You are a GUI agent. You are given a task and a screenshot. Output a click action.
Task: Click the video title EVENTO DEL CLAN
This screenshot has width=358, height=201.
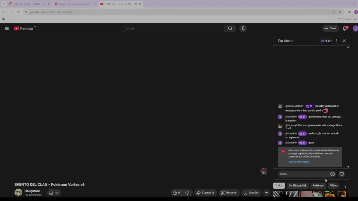coord(50,185)
